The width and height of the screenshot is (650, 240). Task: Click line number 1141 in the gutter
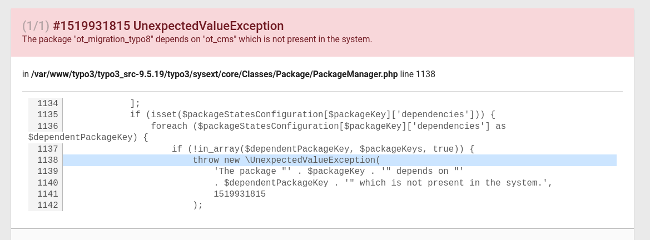click(x=48, y=194)
